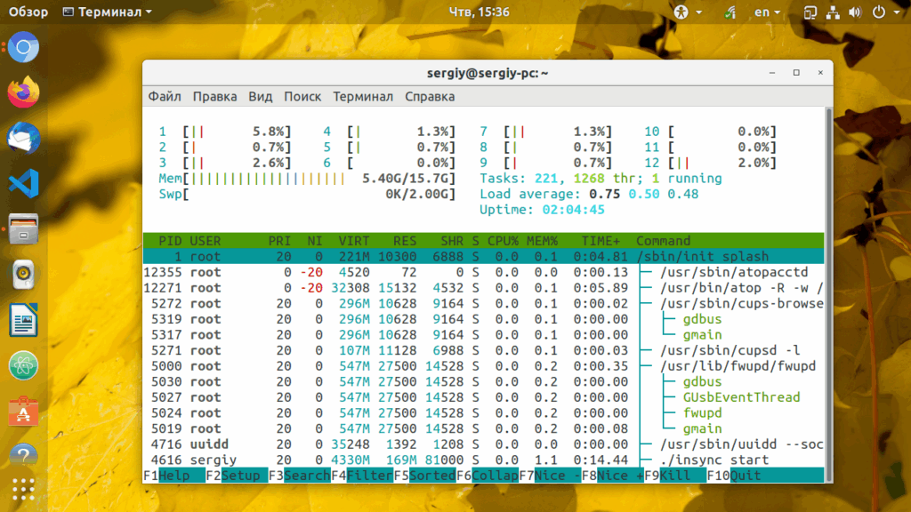Screen dimensions: 911x512
Task: Launch Firefox from the dock
Action: pyautogui.click(x=23, y=92)
